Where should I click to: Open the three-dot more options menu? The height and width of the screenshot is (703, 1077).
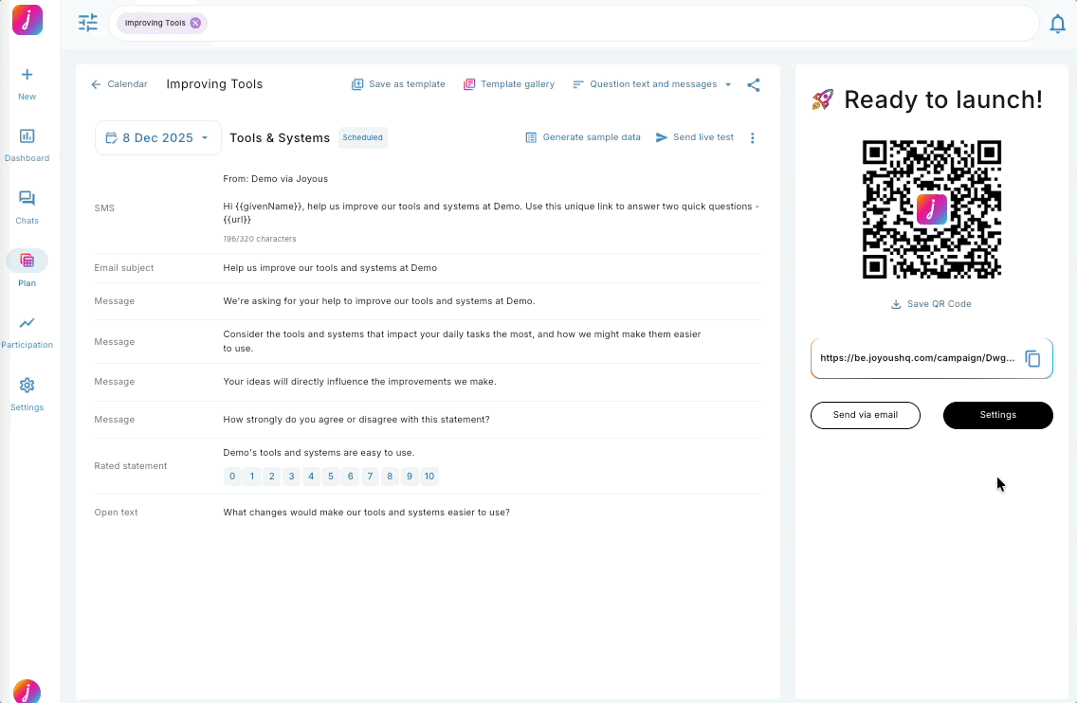[x=753, y=138]
